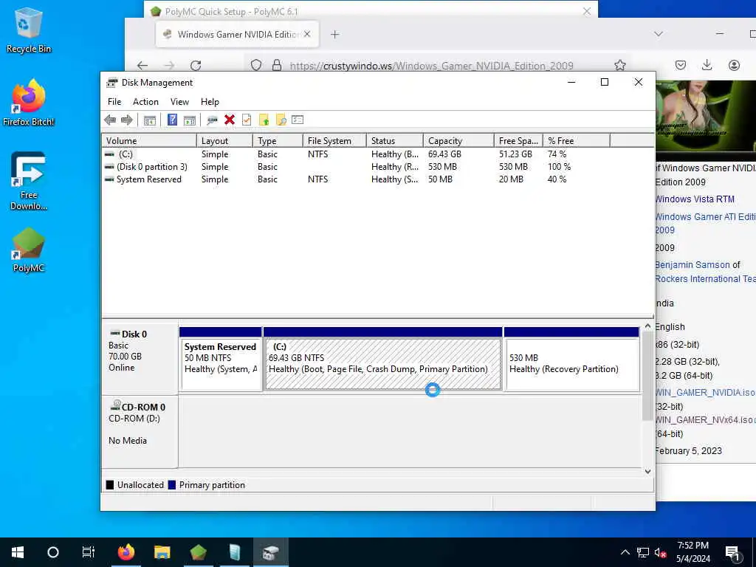Sort by the Status column header
This screenshot has width=756, height=567.
(395, 141)
